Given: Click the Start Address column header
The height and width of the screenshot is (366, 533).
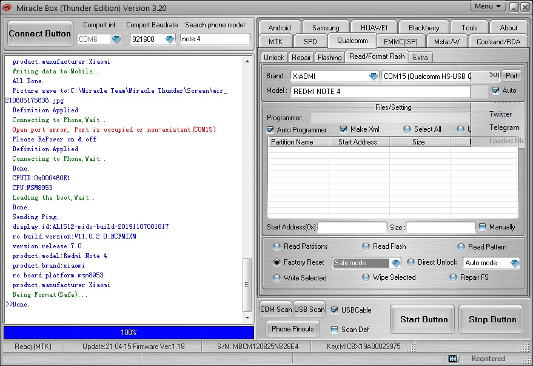Looking at the screenshot, I should point(359,142).
